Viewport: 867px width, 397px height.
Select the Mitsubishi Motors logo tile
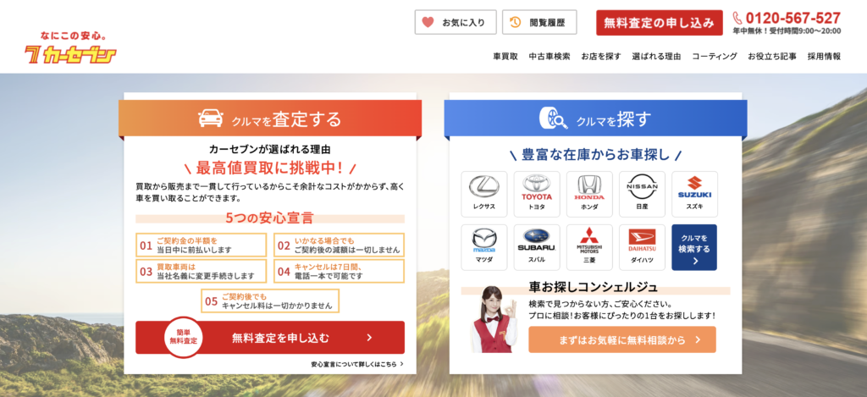pyautogui.click(x=589, y=247)
